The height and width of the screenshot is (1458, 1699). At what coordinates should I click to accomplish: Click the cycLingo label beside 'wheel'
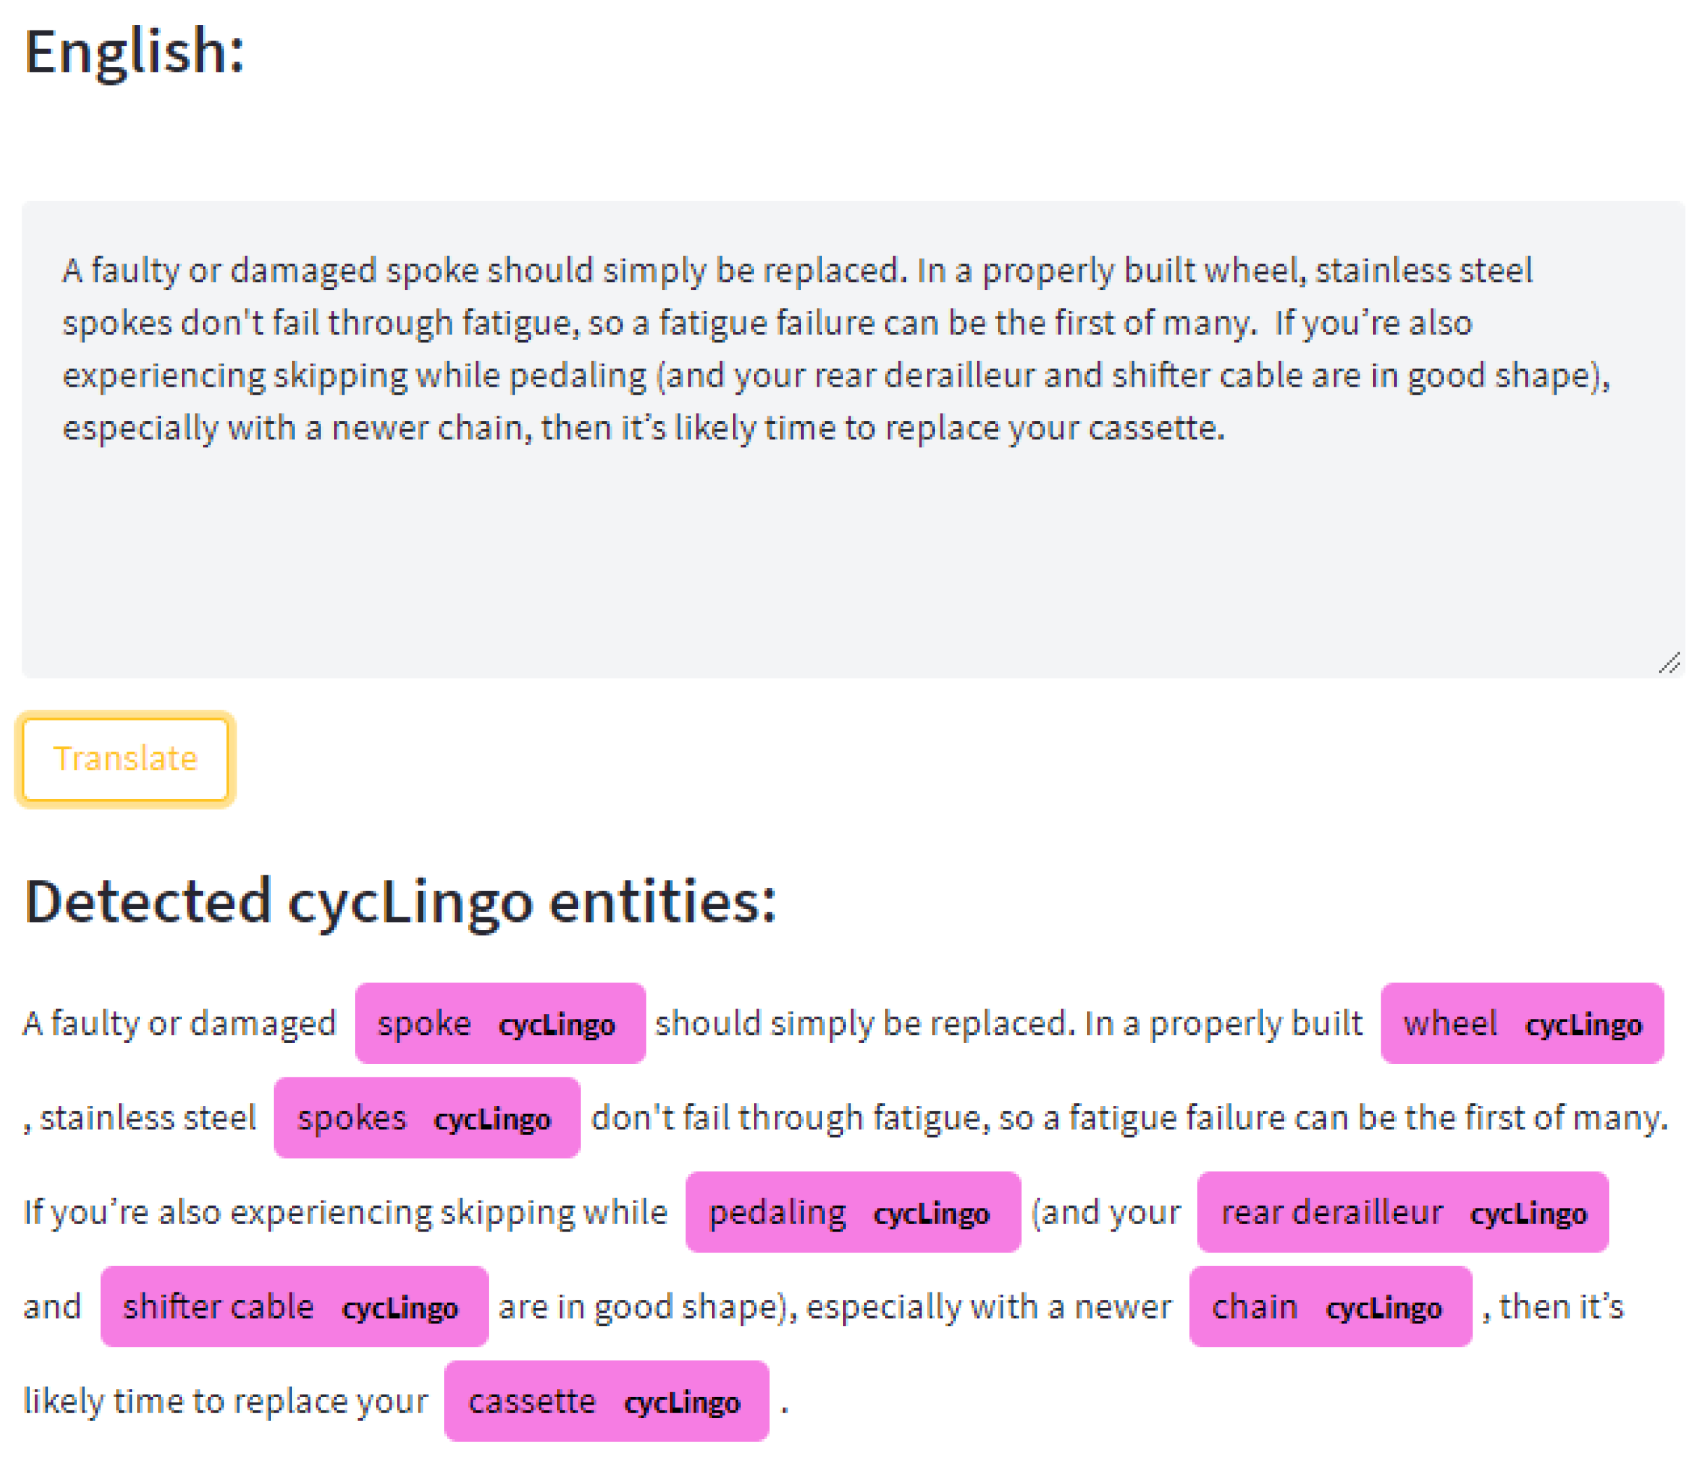coord(1583,1025)
